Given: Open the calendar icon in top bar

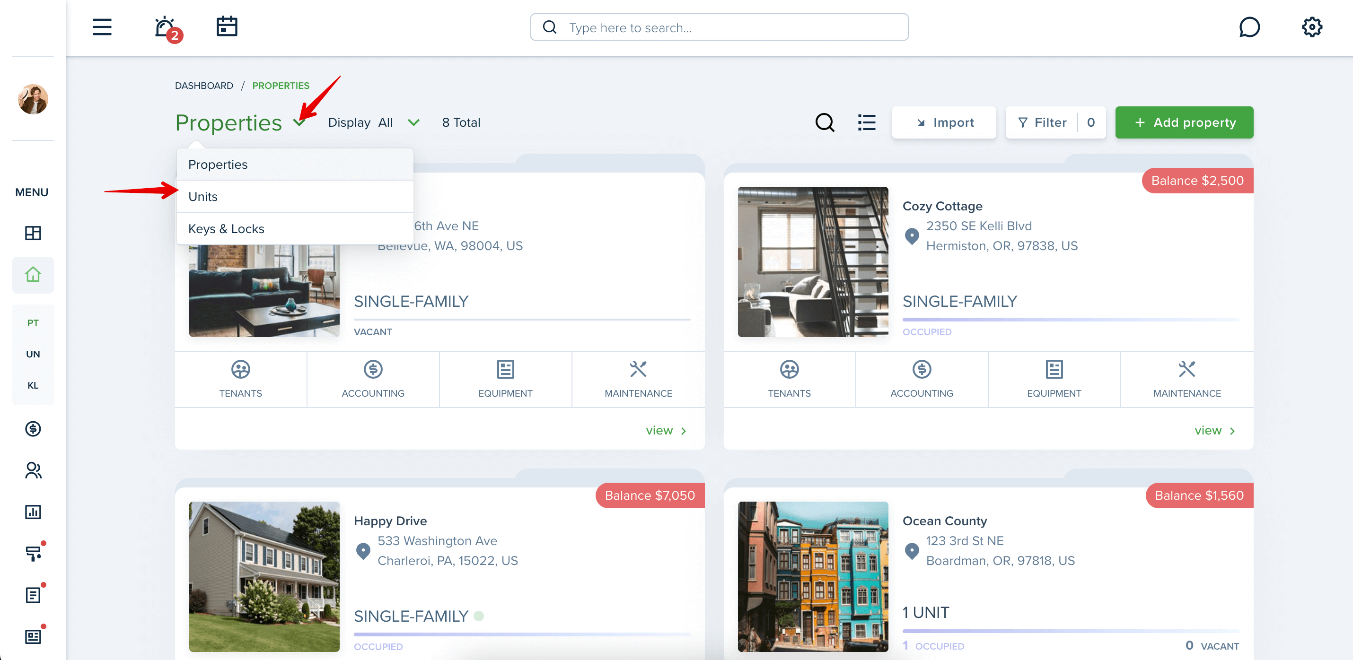Looking at the screenshot, I should 227,26.
